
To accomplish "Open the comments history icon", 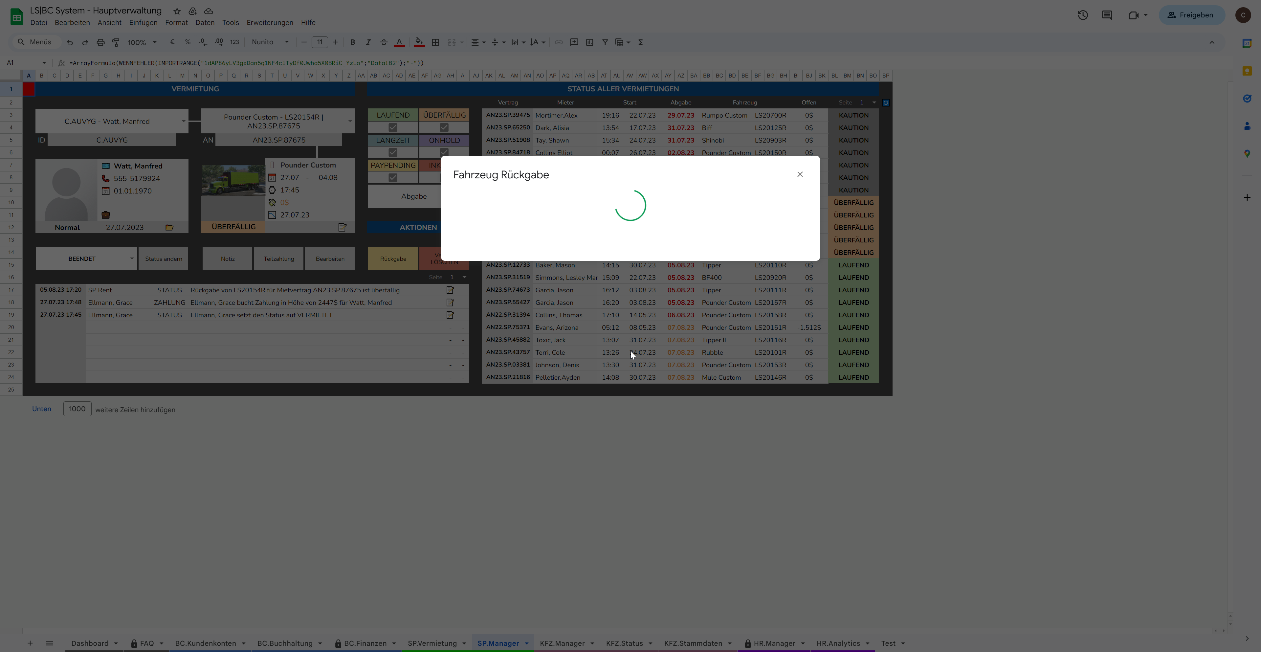I will pyautogui.click(x=1107, y=15).
